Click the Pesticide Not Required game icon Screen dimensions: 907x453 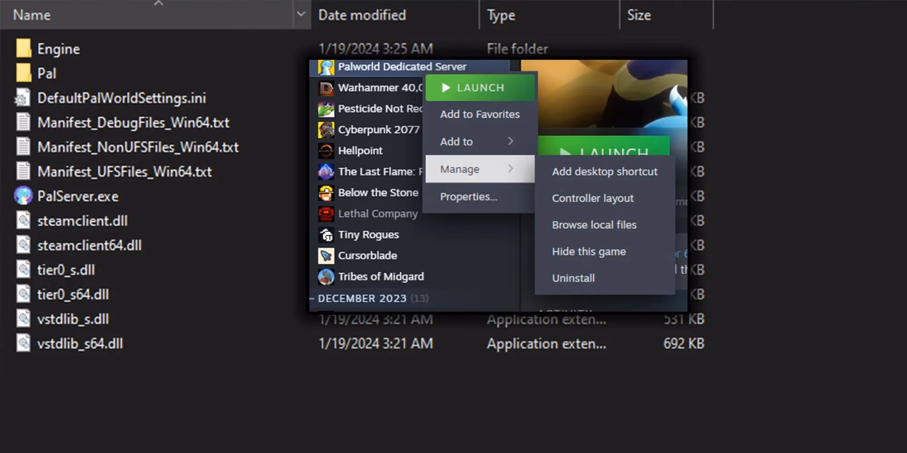click(x=326, y=109)
